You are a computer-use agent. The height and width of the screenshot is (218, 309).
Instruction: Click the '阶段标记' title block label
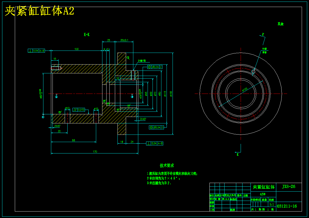[x=256, y=200]
